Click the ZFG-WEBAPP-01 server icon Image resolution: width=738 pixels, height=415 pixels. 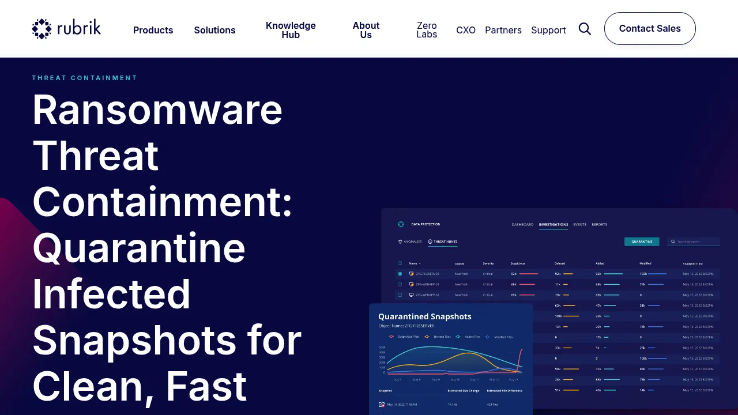tap(412, 284)
